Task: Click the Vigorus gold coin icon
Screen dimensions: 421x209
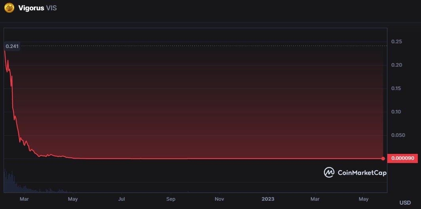Action: coord(9,8)
